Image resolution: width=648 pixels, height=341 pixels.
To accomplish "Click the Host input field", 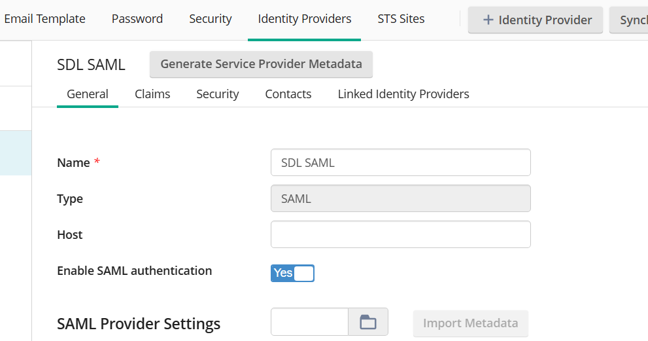I will [400, 234].
